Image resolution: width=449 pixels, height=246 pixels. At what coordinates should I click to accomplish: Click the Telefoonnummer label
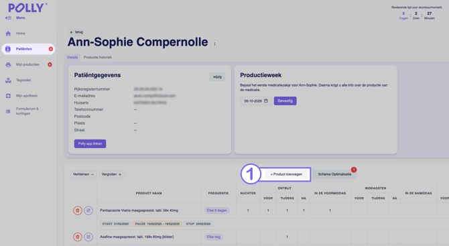click(x=88, y=109)
